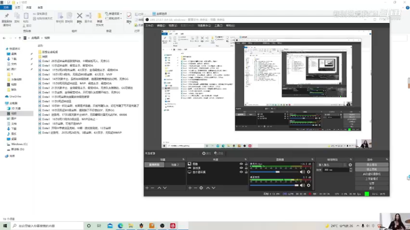Toggle the lock on the middle source row
This screenshot has height=230, width=410.
tap(246, 168)
